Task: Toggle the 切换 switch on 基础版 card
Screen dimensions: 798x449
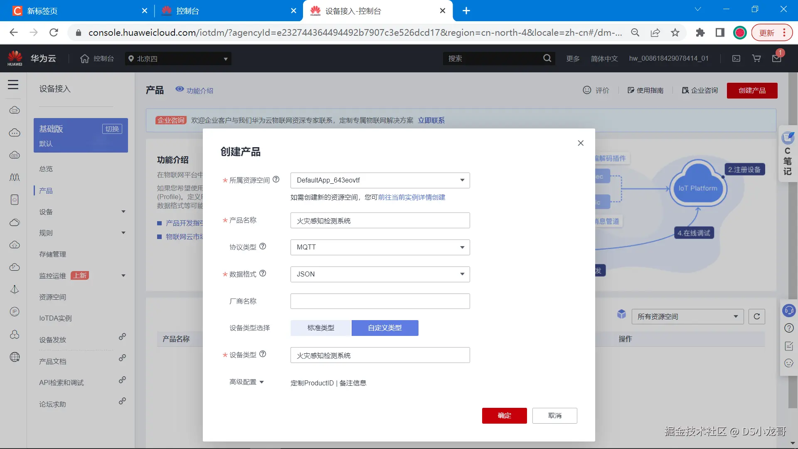Action: click(x=112, y=129)
